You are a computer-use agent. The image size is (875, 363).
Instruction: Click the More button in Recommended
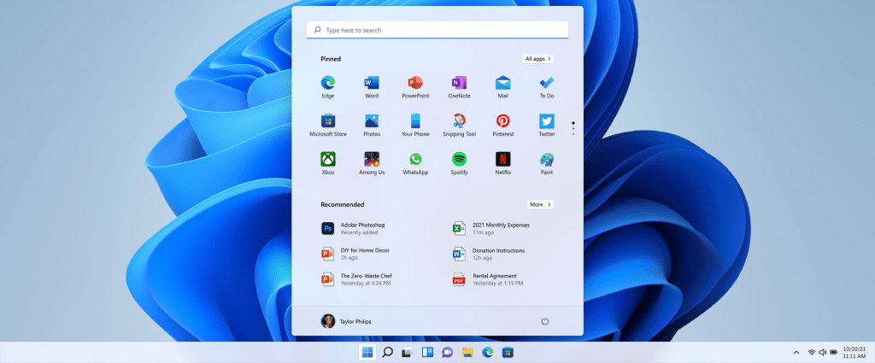coord(540,205)
